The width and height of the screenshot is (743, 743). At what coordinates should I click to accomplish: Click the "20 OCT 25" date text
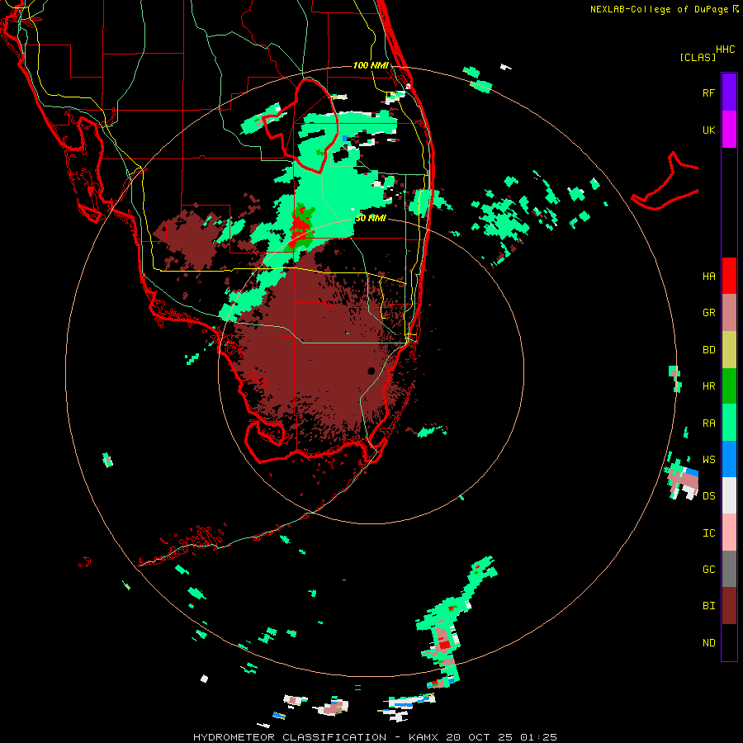point(479,737)
